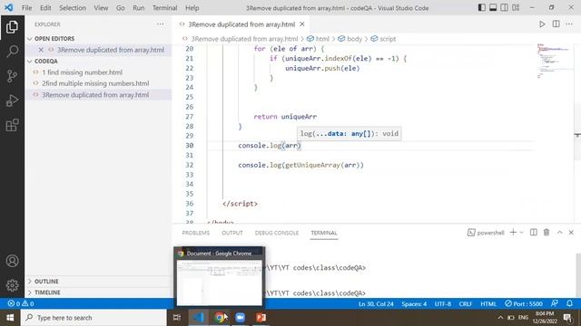
Task: Change indentation via Spaces: 4
Action: (x=414, y=304)
